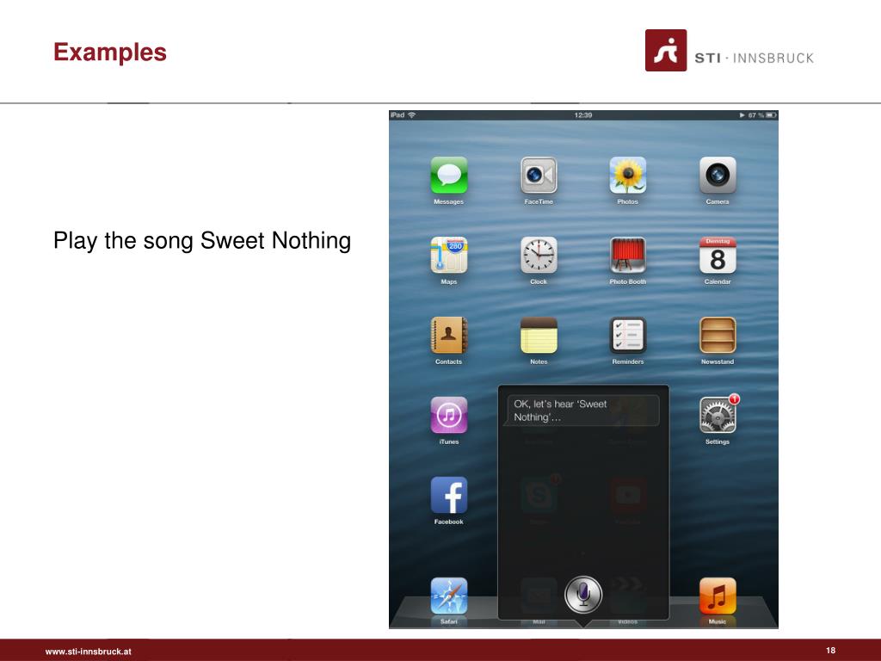This screenshot has width=881, height=661.
Task: Launch the Notes app
Action: (x=539, y=336)
